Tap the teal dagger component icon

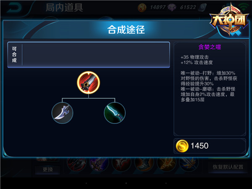coord(115,113)
